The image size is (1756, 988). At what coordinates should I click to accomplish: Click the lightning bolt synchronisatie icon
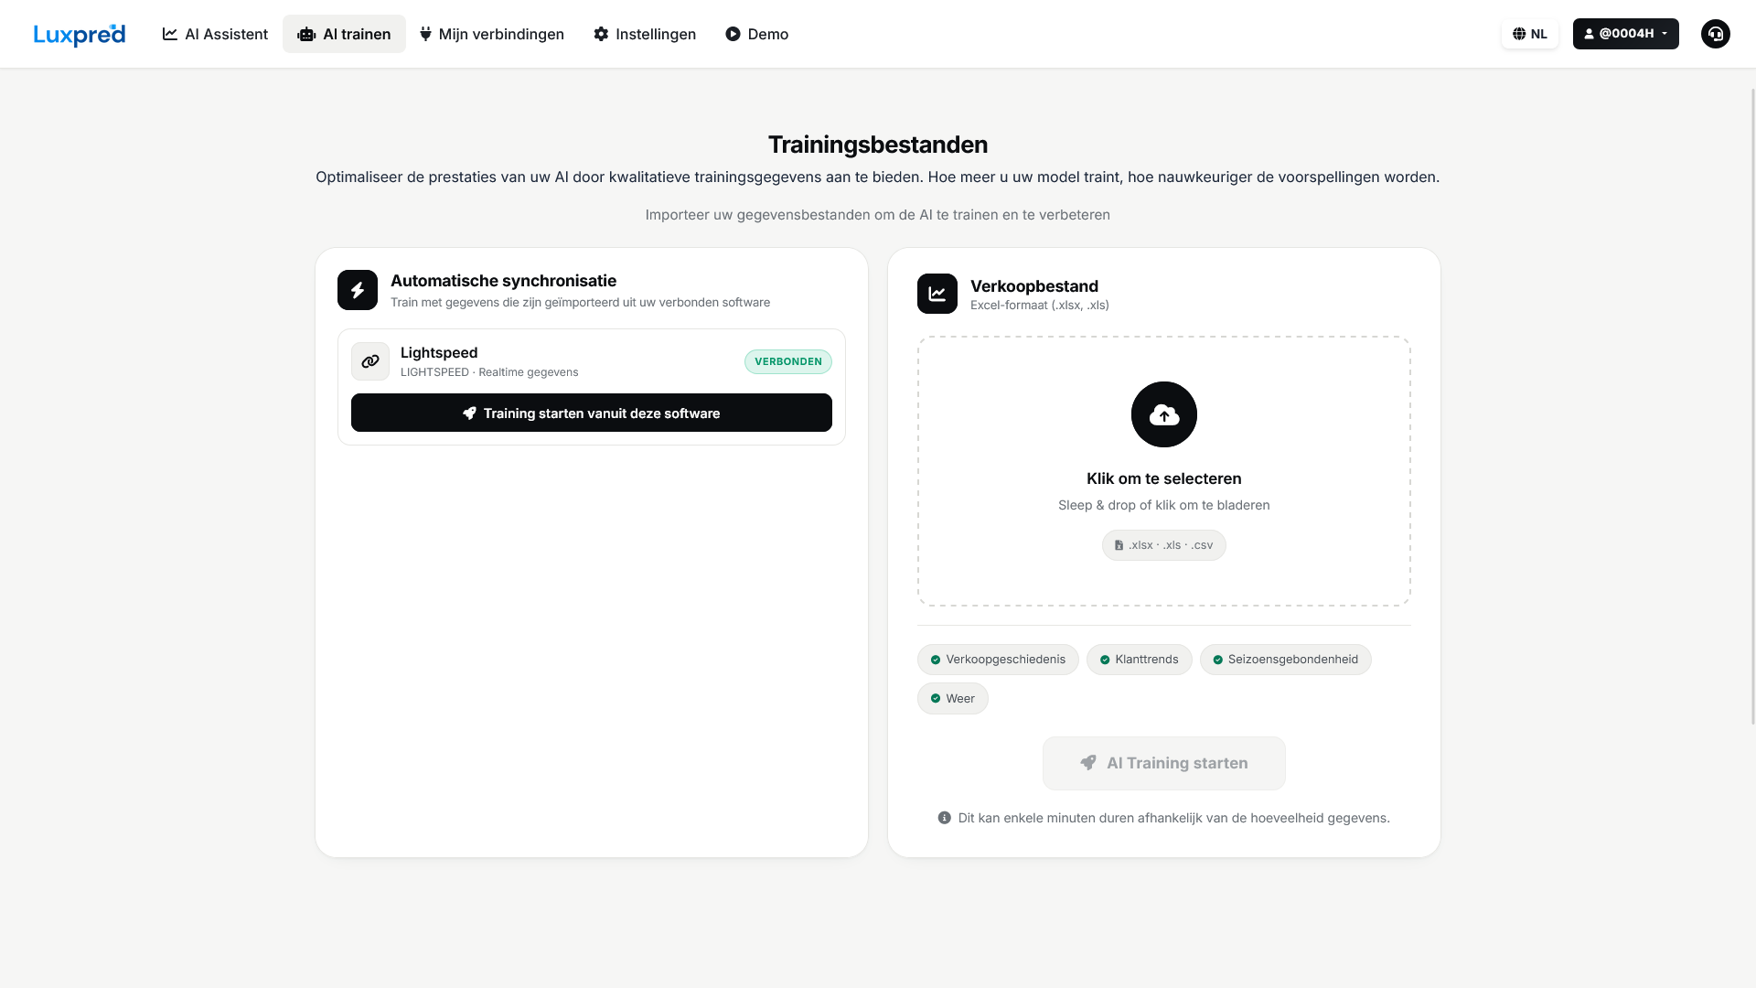point(358,290)
